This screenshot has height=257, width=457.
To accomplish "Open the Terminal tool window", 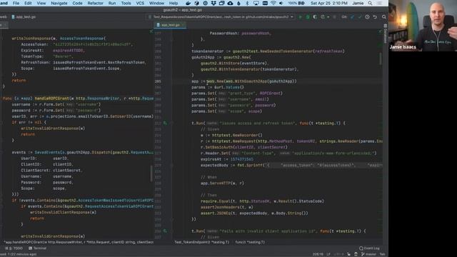I will (x=38, y=248).
